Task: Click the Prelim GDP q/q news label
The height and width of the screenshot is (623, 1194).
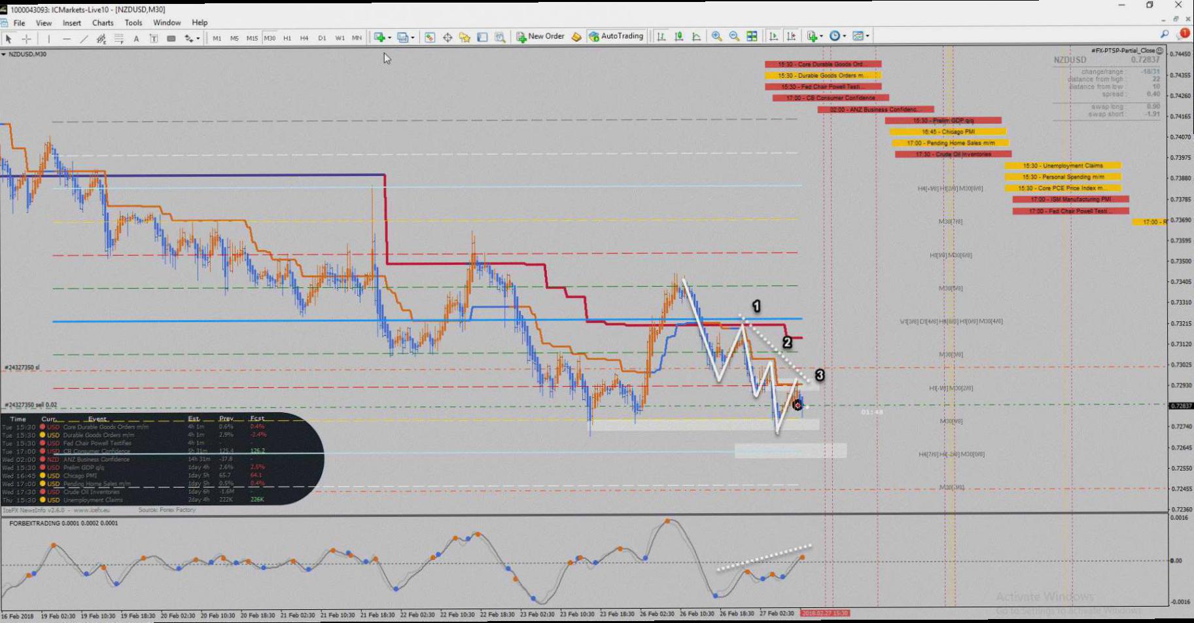Action: click(x=943, y=120)
